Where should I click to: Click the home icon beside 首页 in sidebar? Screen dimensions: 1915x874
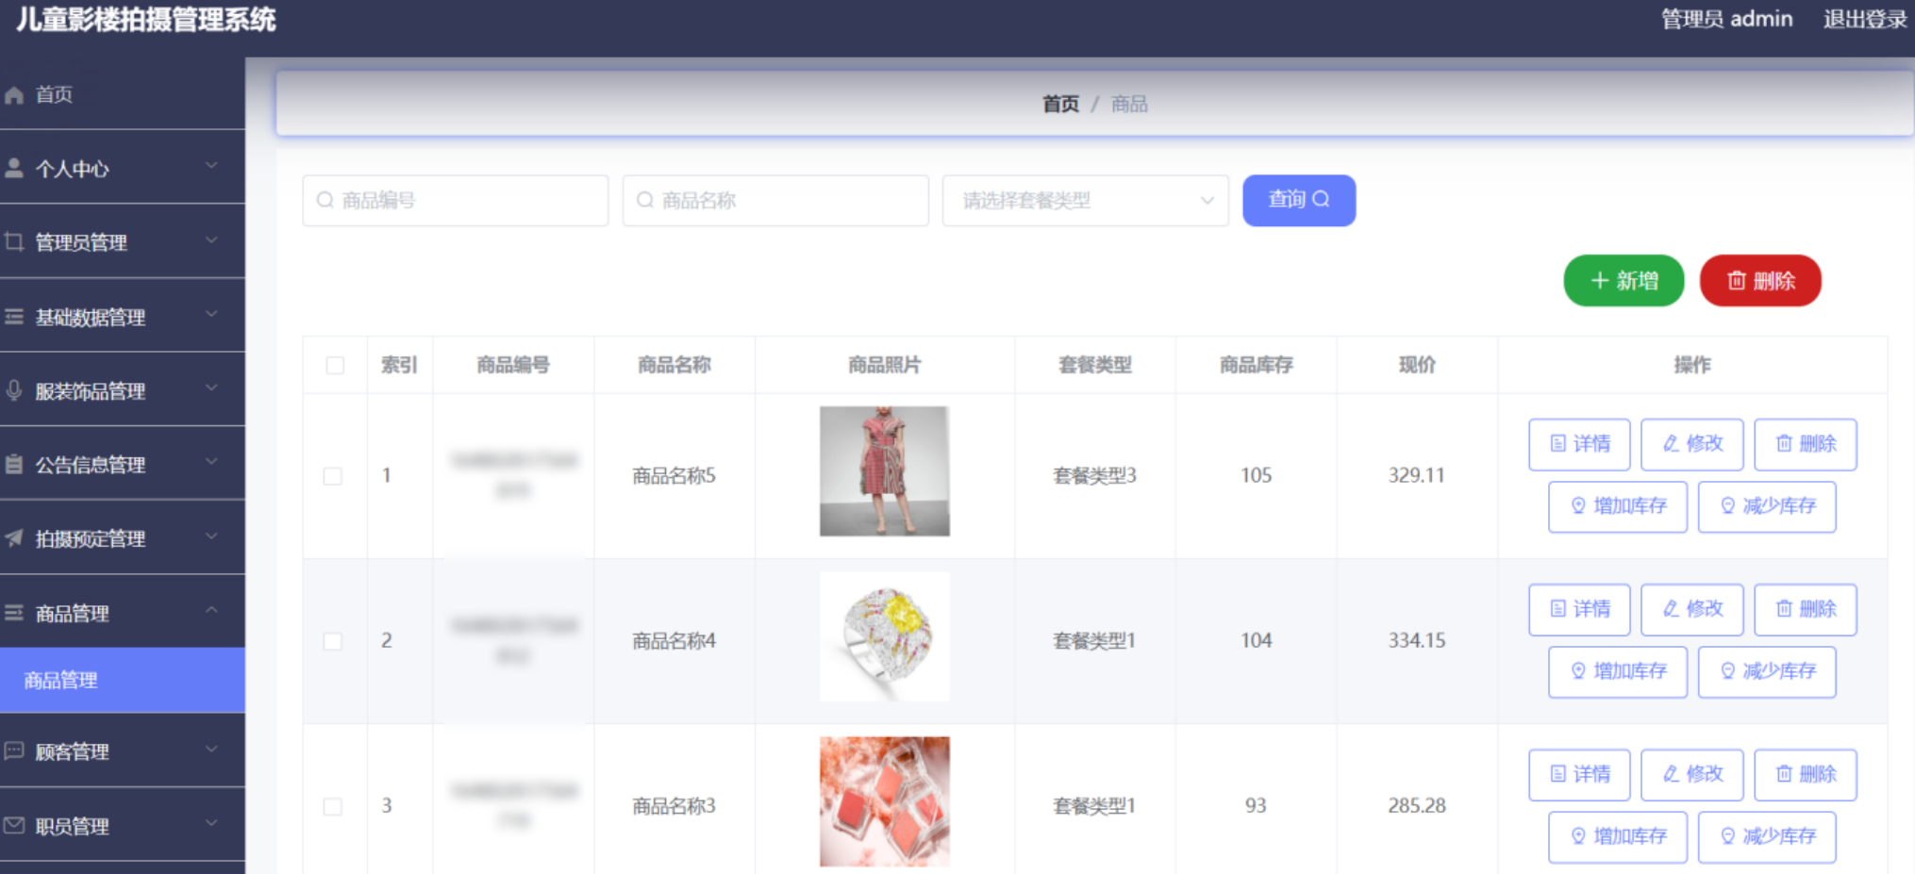[x=14, y=95]
